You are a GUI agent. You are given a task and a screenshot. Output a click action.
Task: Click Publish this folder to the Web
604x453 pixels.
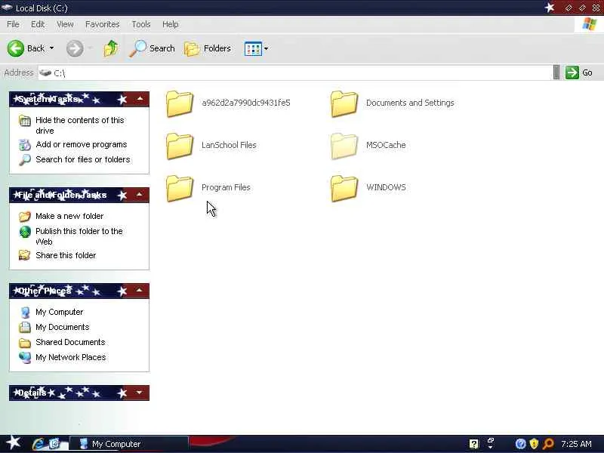79,236
